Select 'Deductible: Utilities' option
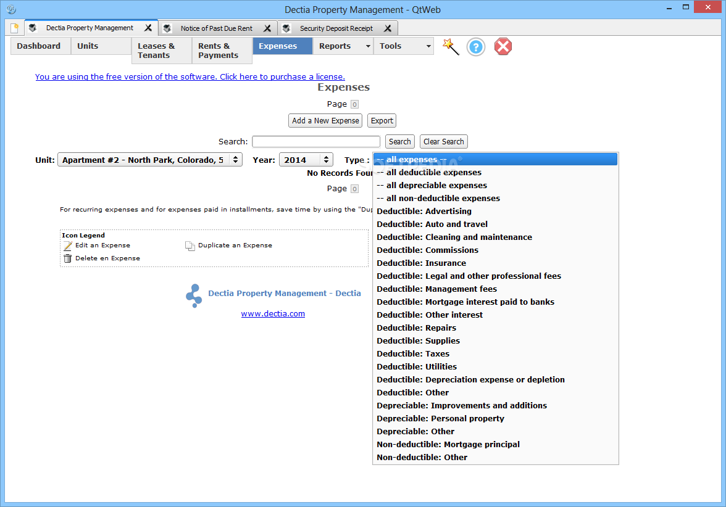 point(495,366)
